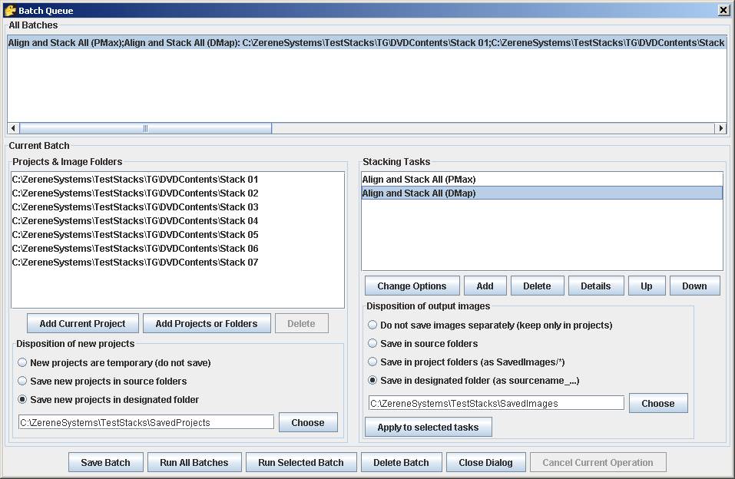
Task: Select Save new projects in source folders
Action: [102, 381]
